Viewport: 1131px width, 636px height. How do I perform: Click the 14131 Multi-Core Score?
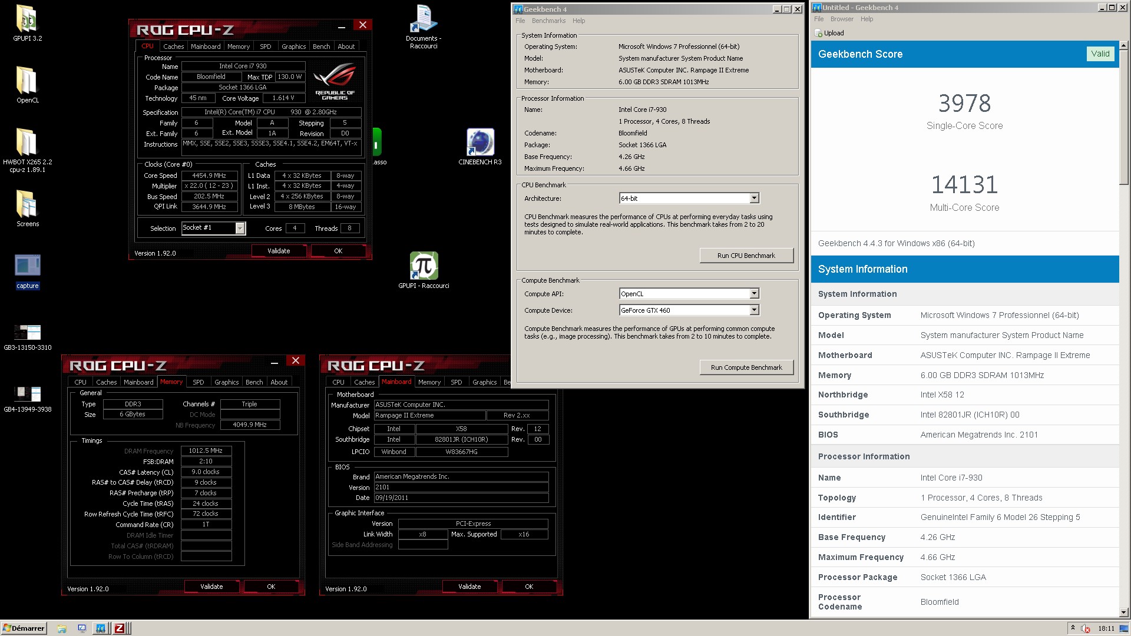964,185
